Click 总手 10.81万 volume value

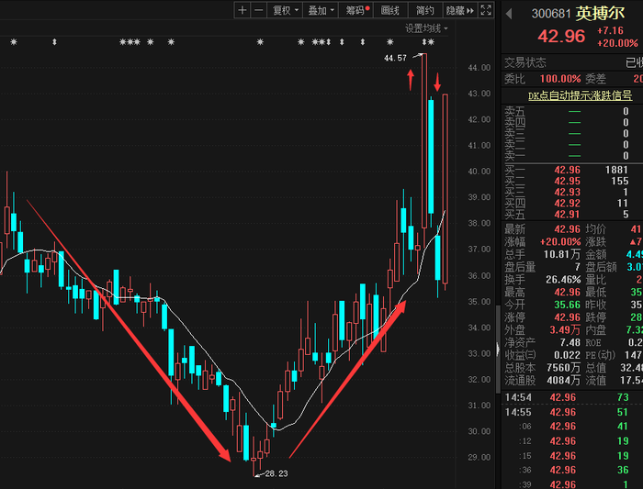tap(561, 254)
